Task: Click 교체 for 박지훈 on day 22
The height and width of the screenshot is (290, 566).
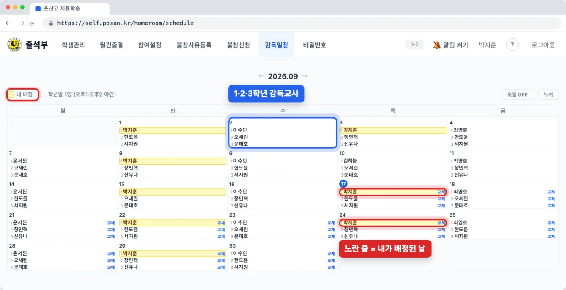Action: tap(221, 223)
